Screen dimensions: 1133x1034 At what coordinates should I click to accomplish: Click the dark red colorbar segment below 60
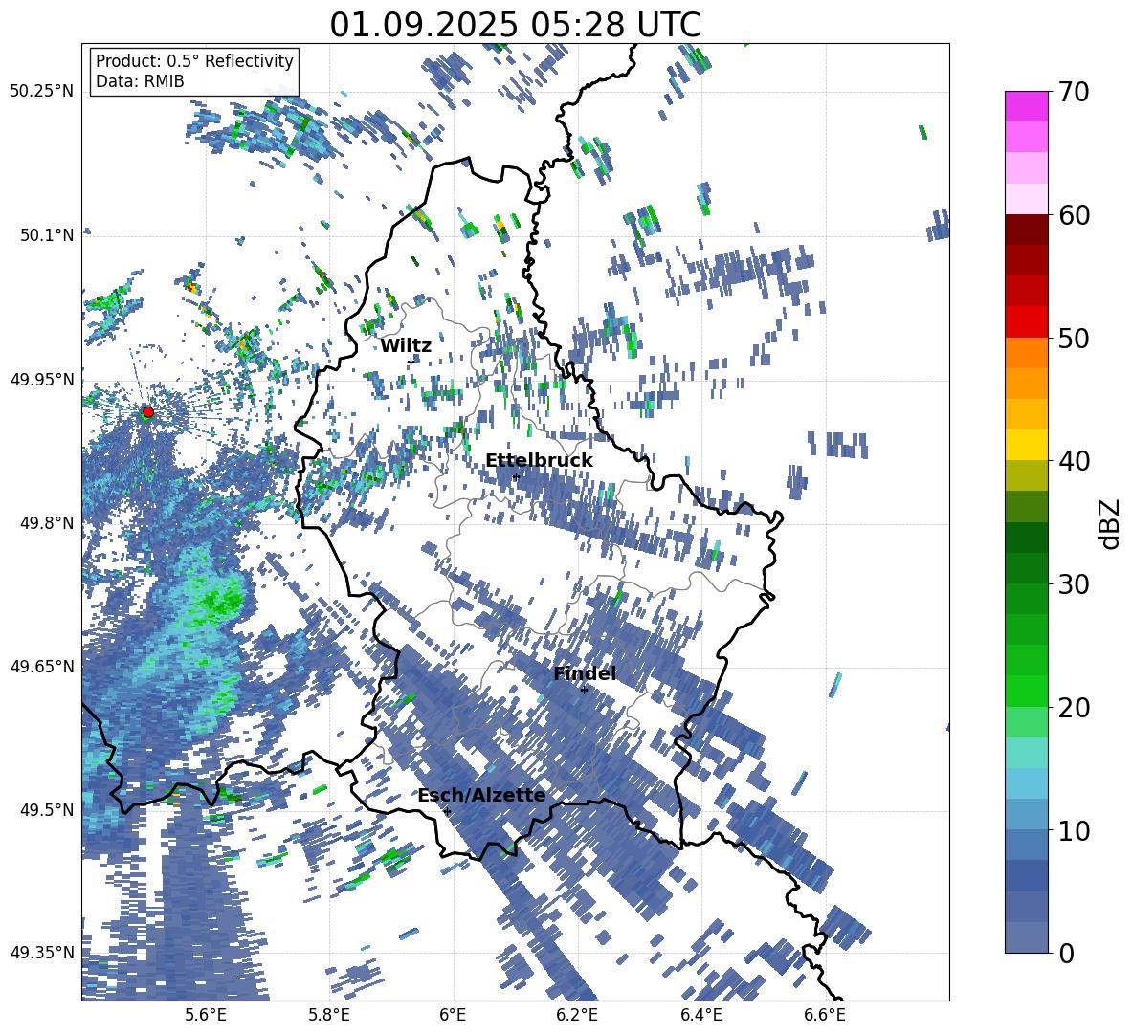click(x=1027, y=230)
